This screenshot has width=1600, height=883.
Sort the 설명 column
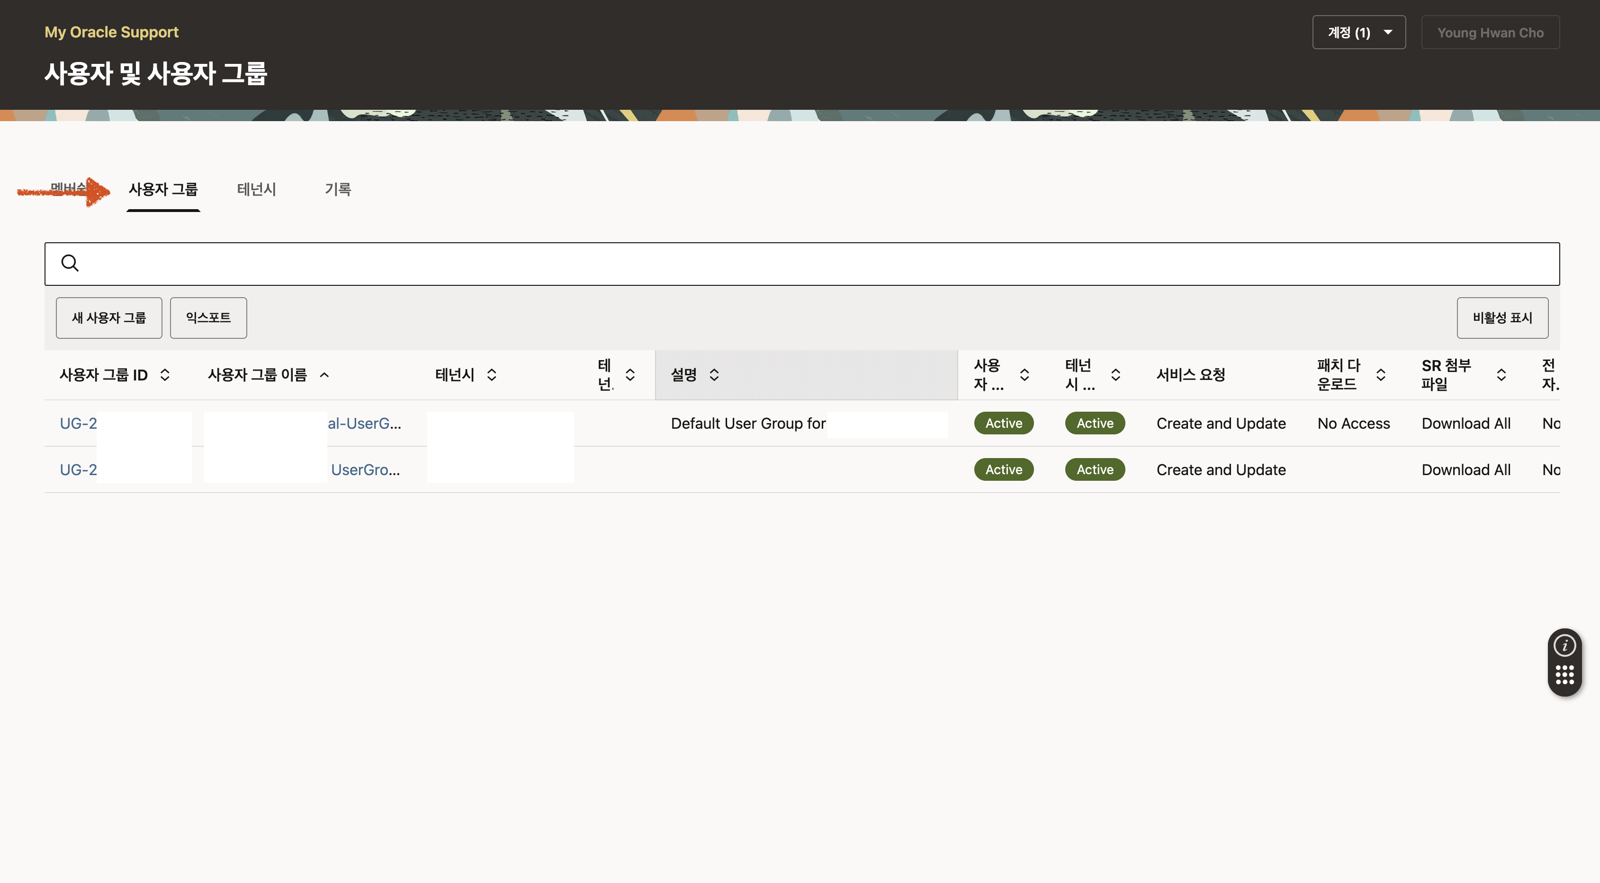(x=714, y=375)
